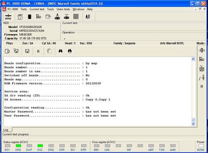Click the capacity value 37.48 GB
Image resolution: width=208 pixels, height=153 pixels.
(x=33, y=38)
